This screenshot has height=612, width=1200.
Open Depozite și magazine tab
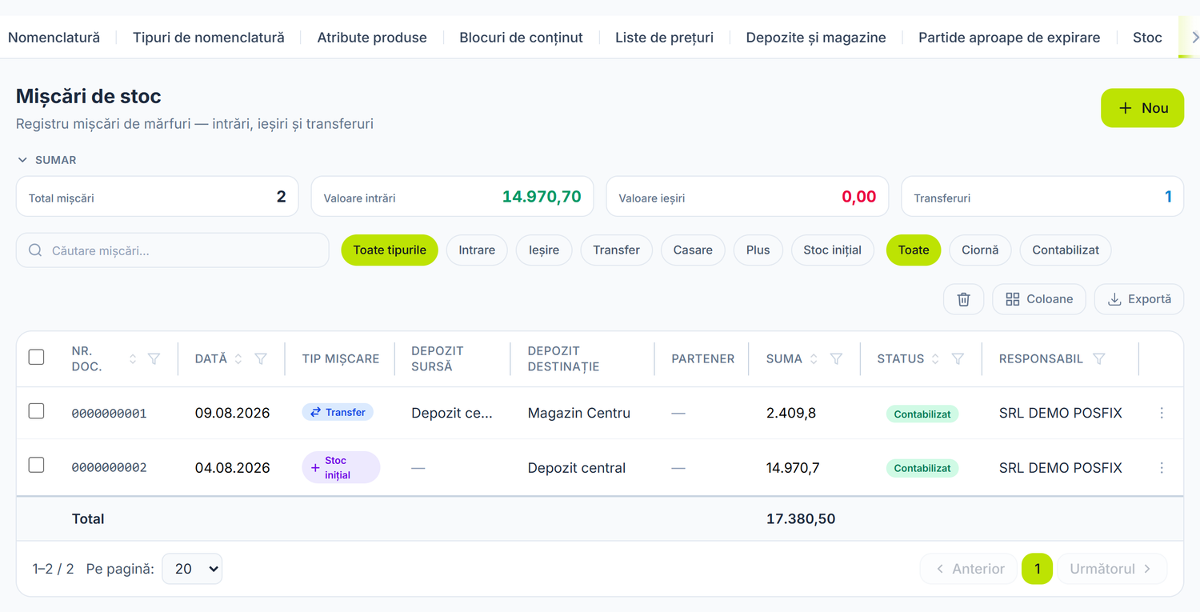pyautogui.click(x=816, y=38)
